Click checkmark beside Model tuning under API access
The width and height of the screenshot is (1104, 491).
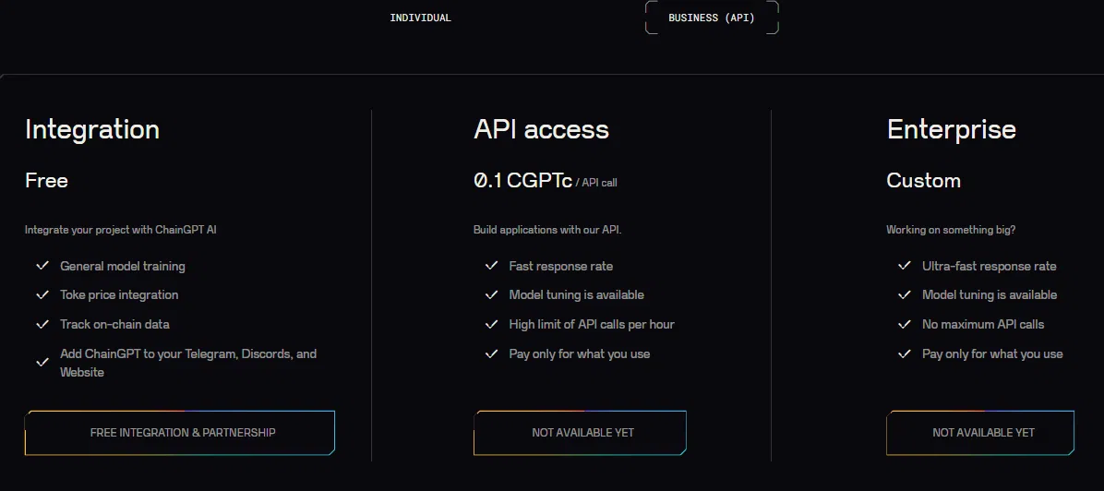491,294
